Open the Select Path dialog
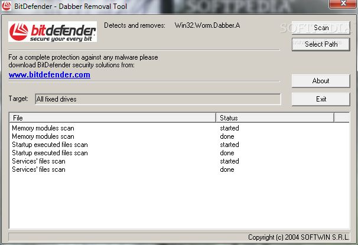Image resolution: width=358 pixels, height=245 pixels. 321,44
